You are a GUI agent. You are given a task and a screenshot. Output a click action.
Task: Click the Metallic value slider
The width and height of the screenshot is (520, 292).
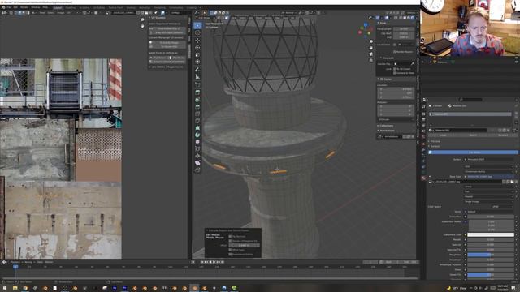coord(491,240)
